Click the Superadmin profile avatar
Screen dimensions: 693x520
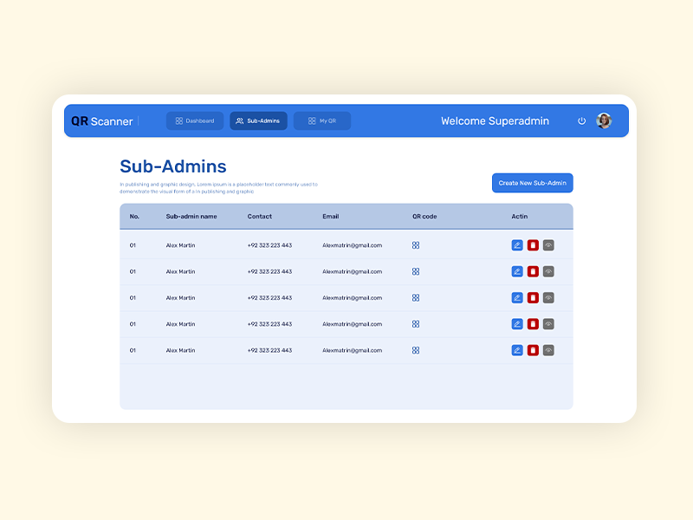(604, 120)
